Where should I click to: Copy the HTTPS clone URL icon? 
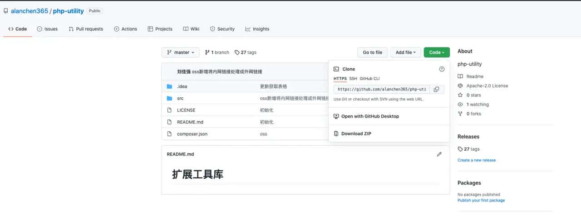[436, 89]
